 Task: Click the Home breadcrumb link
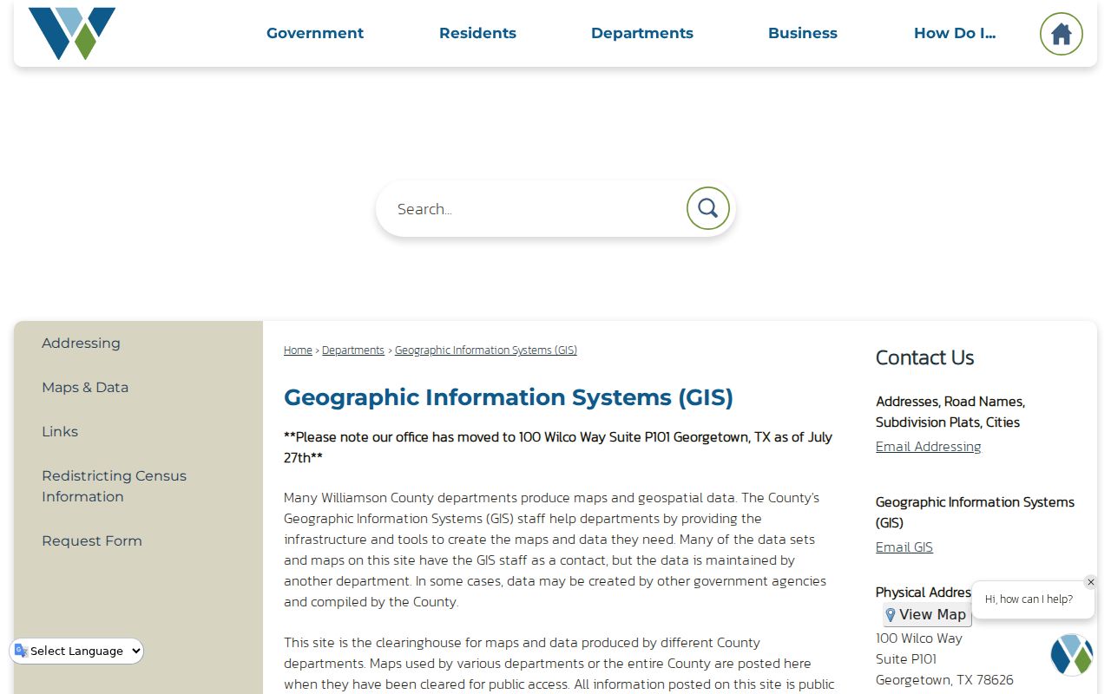pyautogui.click(x=298, y=350)
